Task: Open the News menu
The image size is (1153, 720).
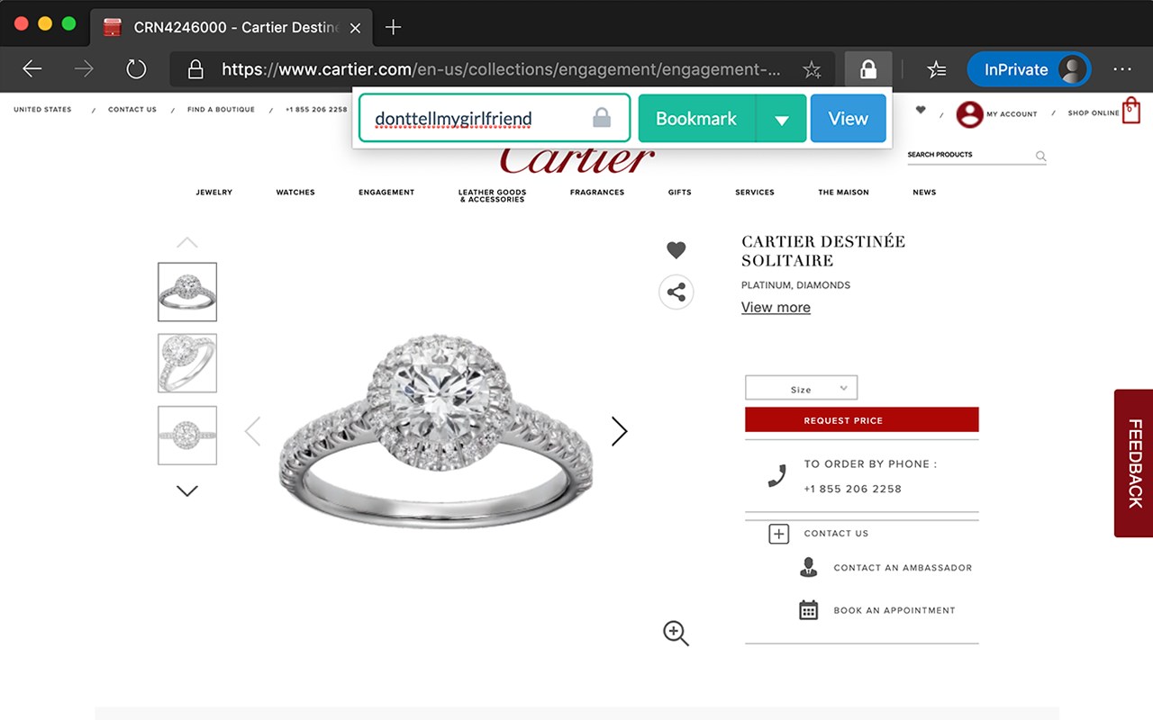Action: click(x=924, y=193)
